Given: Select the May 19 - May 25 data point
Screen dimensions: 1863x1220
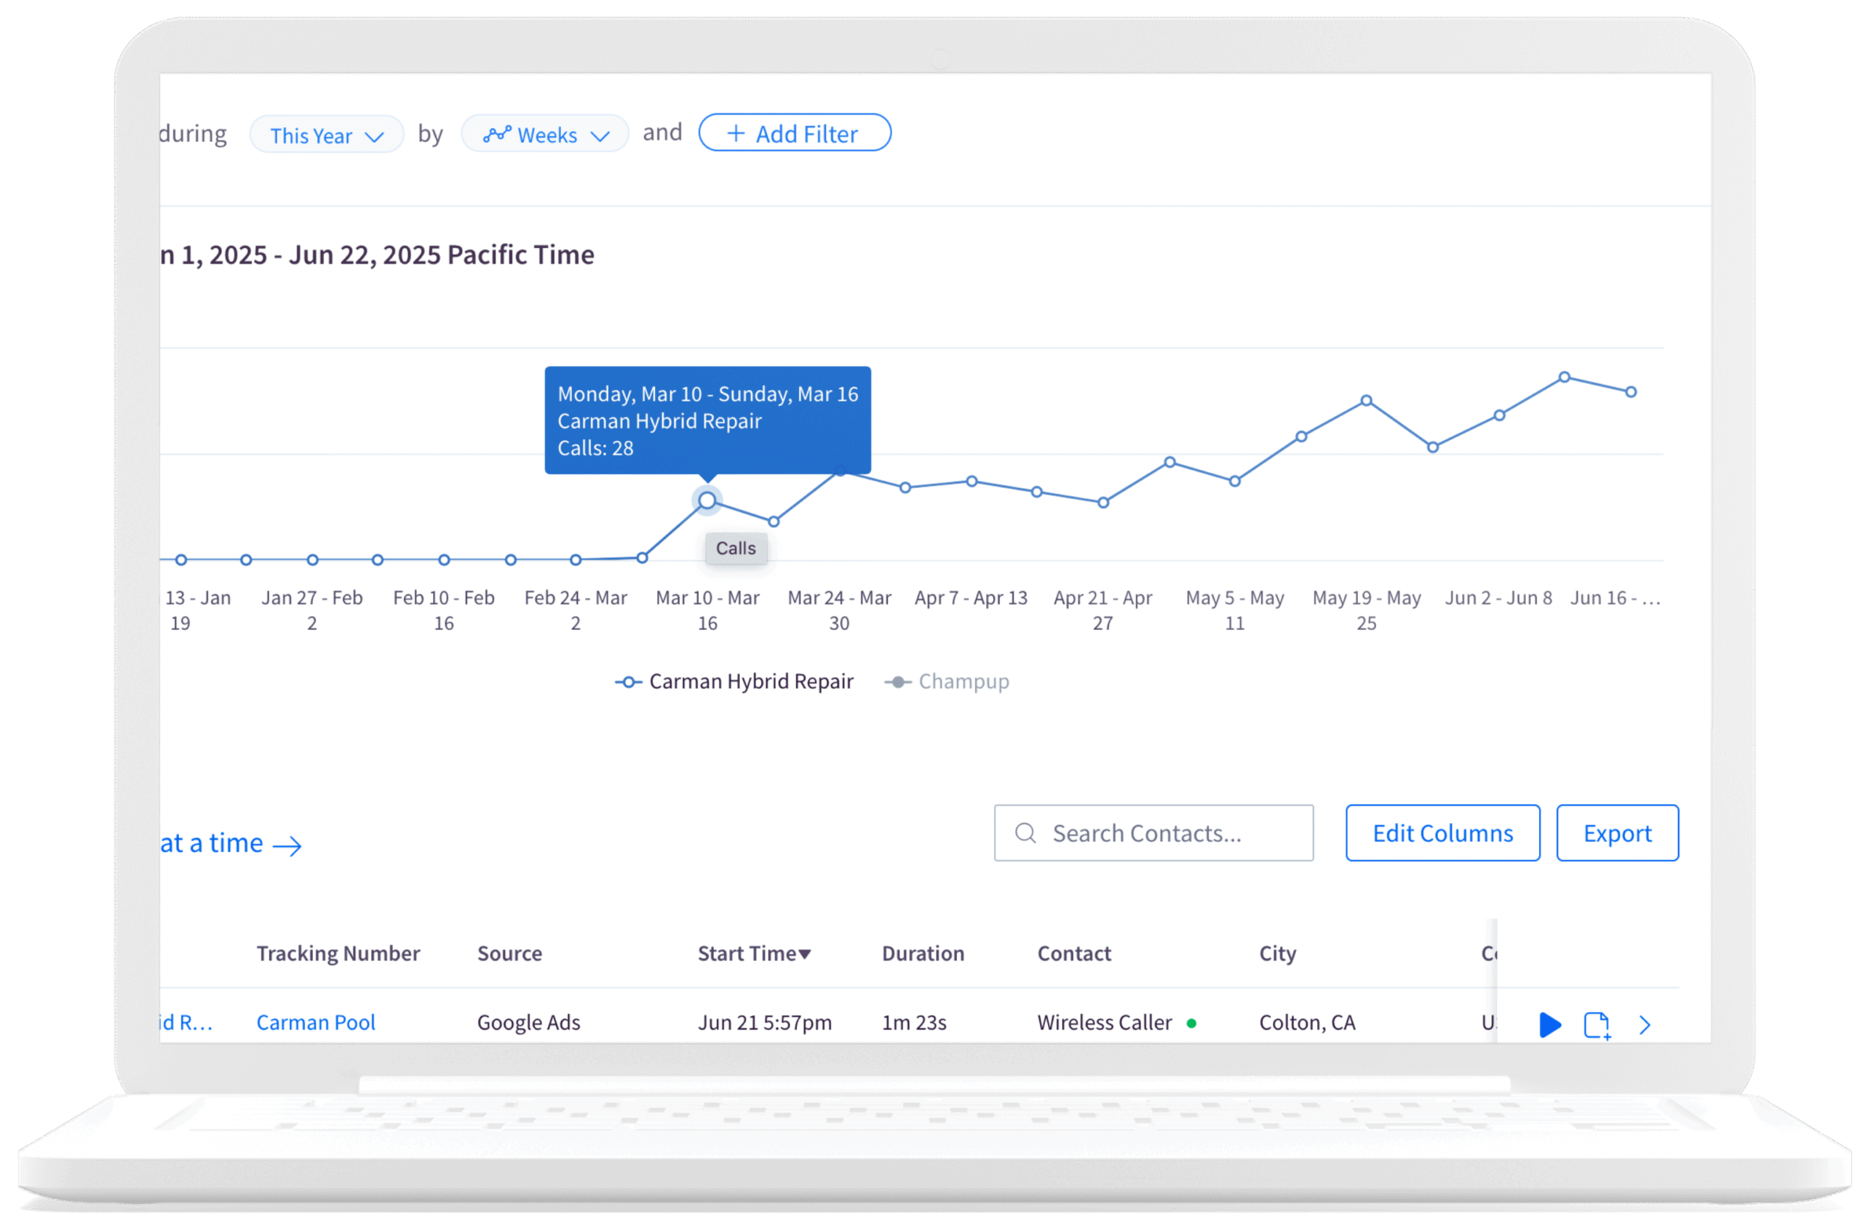Looking at the screenshot, I should (x=1366, y=401).
